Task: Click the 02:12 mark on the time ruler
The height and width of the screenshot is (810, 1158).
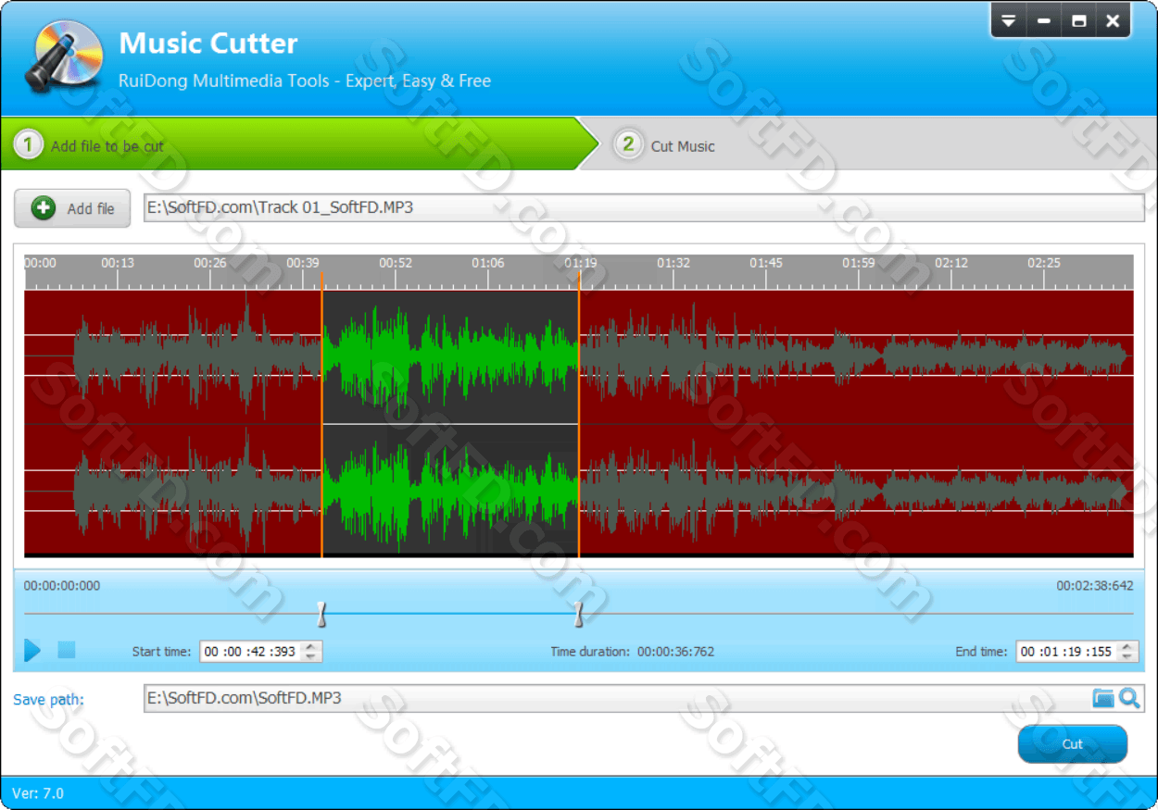Action: tap(951, 263)
